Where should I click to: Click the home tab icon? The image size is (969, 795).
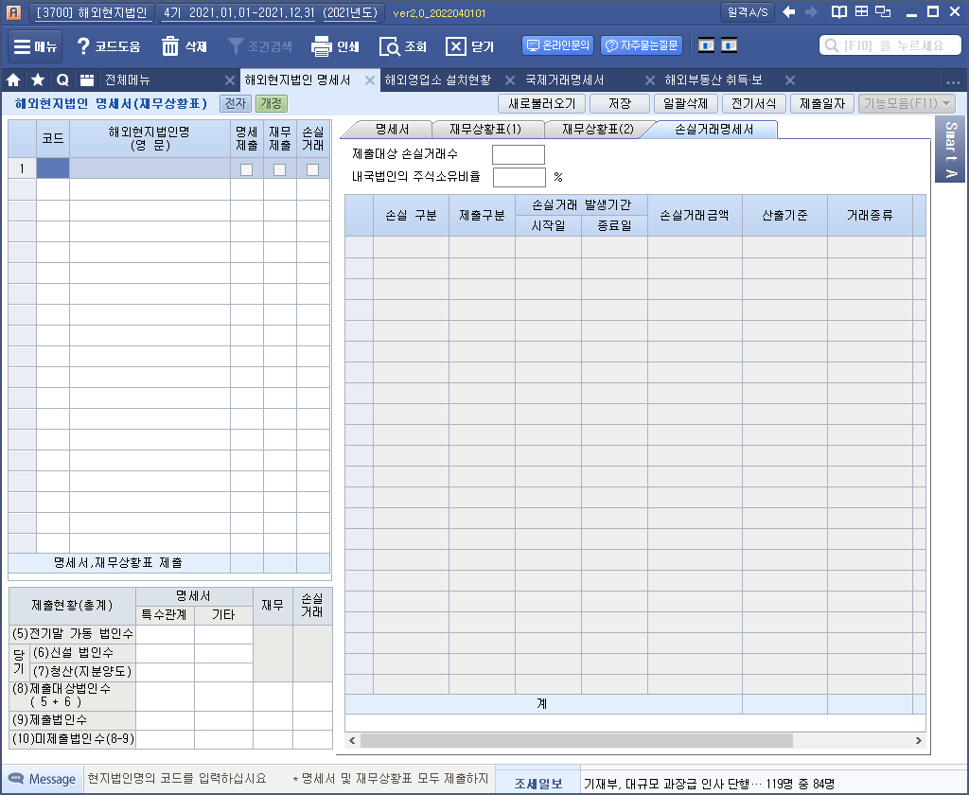[x=13, y=79]
